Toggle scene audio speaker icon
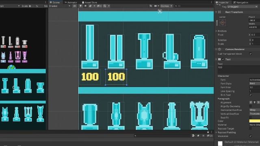 click(85, 6)
